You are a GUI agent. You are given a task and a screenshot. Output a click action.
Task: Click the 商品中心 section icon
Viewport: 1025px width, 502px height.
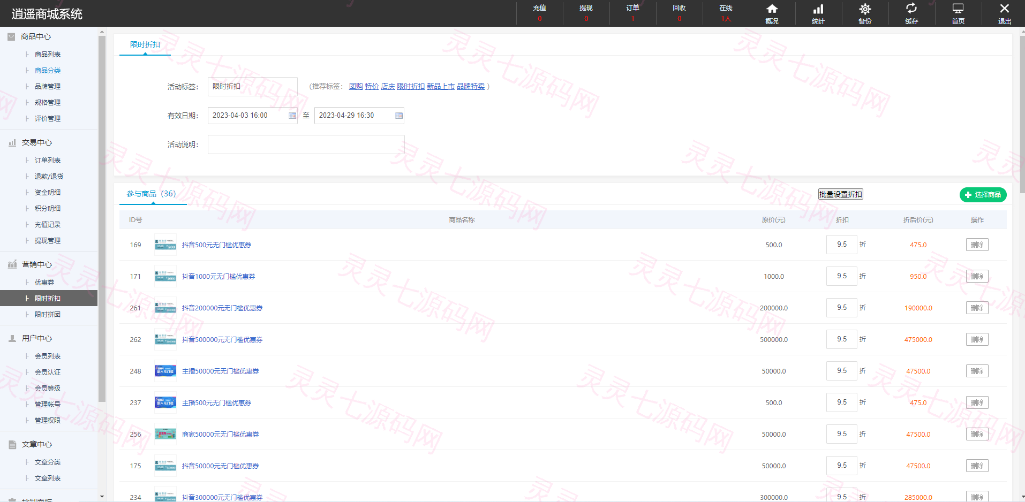tap(11, 36)
